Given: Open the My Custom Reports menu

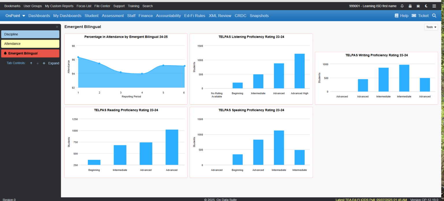Looking at the screenshot, I should click(x=59, y=6).
